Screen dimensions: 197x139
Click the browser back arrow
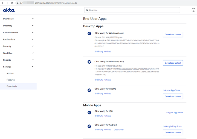click(x=3, y=3)
